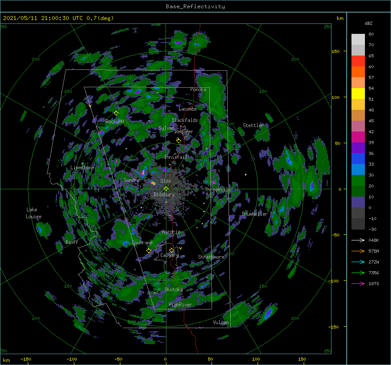
Task: Click the Lacombe city label
Action: pos(188,109)
